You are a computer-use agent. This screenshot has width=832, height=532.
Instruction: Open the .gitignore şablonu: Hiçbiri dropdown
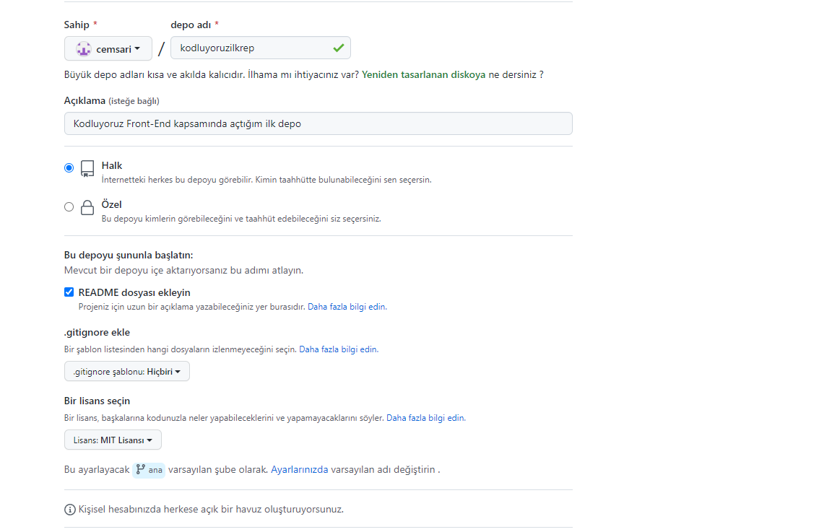[x=127, y=371]
